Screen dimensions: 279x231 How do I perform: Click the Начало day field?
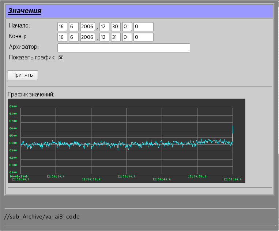pos(62,27)
